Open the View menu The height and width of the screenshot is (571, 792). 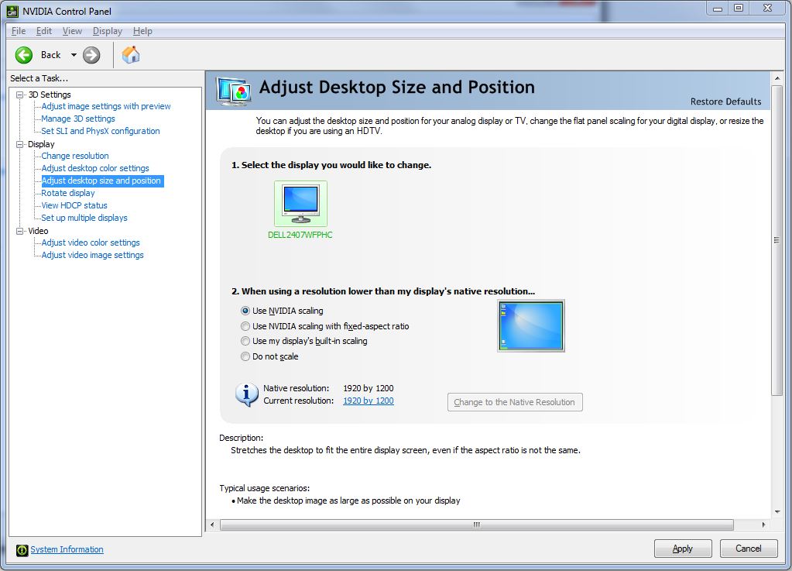72,31
